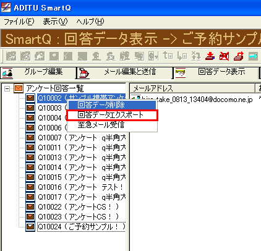This screenshot has width=261, height=251.
Task: Click the envelope icon beside Q10022
Action: point(30,206)
